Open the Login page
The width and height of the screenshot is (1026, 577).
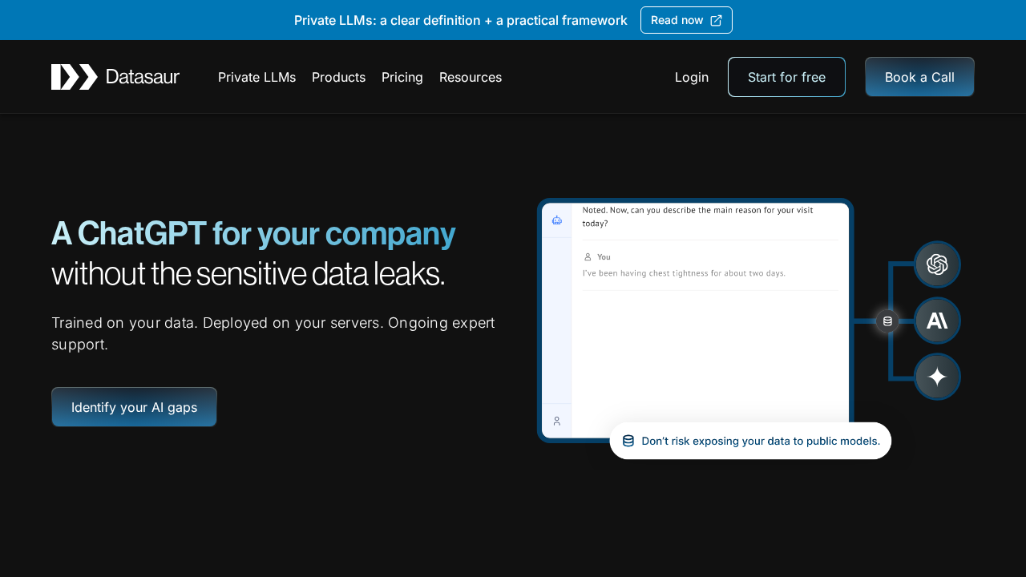coord(691,77)
